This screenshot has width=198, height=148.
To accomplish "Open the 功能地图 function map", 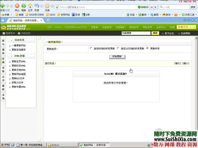I will 24,33.
